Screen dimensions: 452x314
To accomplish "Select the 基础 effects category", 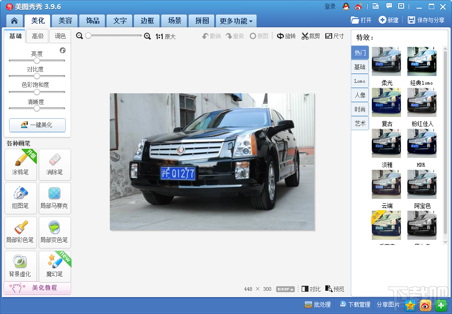I will (360, 67).
